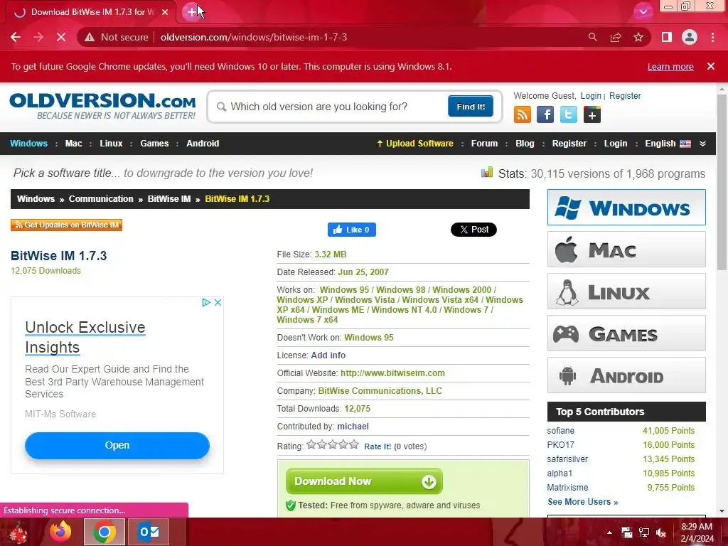This screenshot has height=546, width=728.
Task: Open the Linux platform tile
Action: (x=626, y=291)
